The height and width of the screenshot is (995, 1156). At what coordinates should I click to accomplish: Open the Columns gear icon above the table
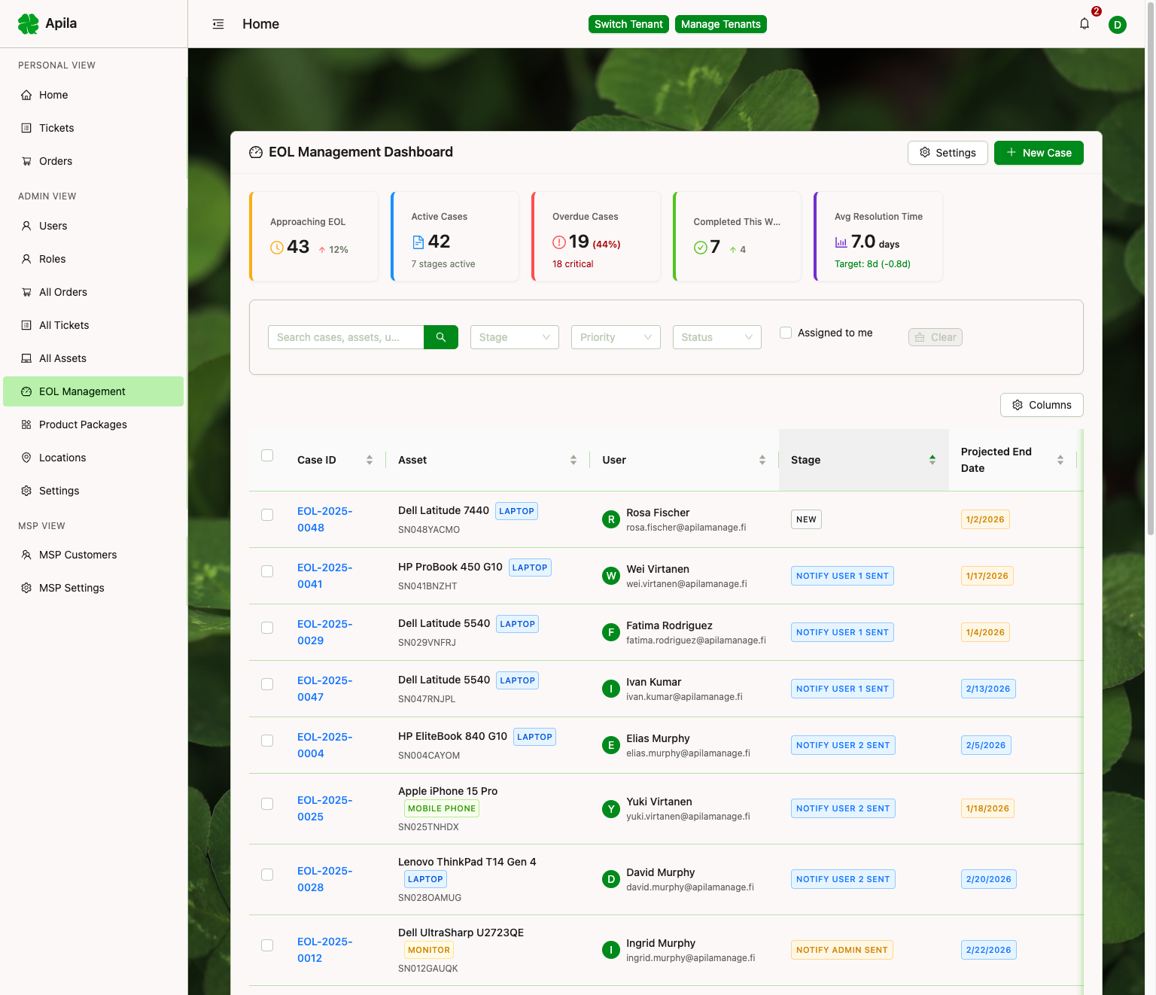1018,405
